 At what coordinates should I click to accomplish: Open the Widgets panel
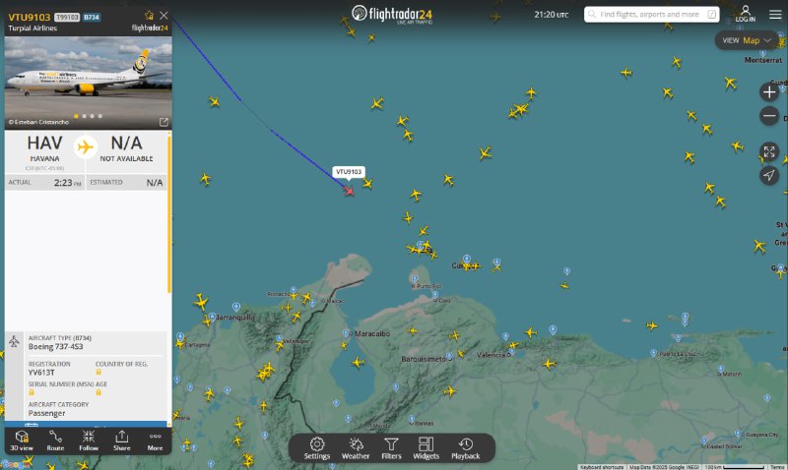[x=426, y=448]
